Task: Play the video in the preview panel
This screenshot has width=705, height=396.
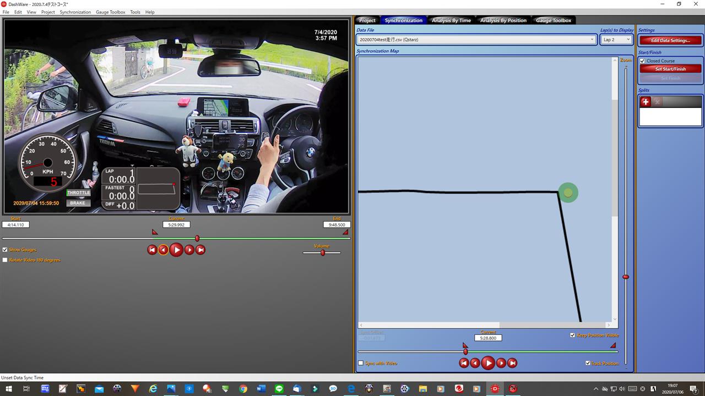Action: pyautogui.click(x=176, y=250)
